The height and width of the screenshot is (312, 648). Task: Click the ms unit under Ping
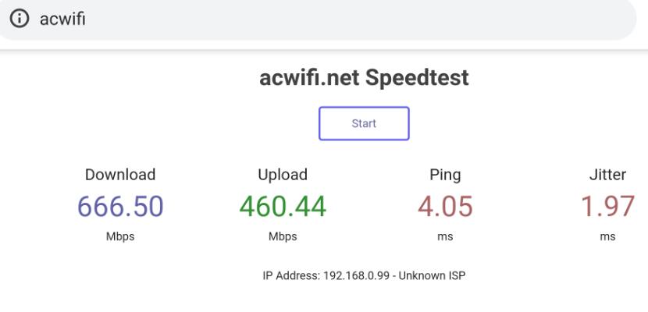[445, 237]
